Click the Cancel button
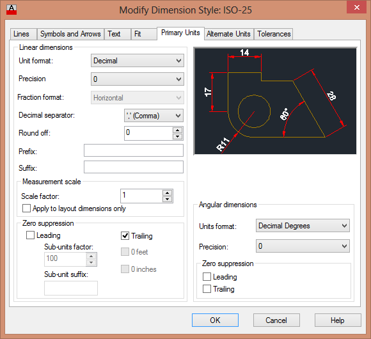 point(276,320)
